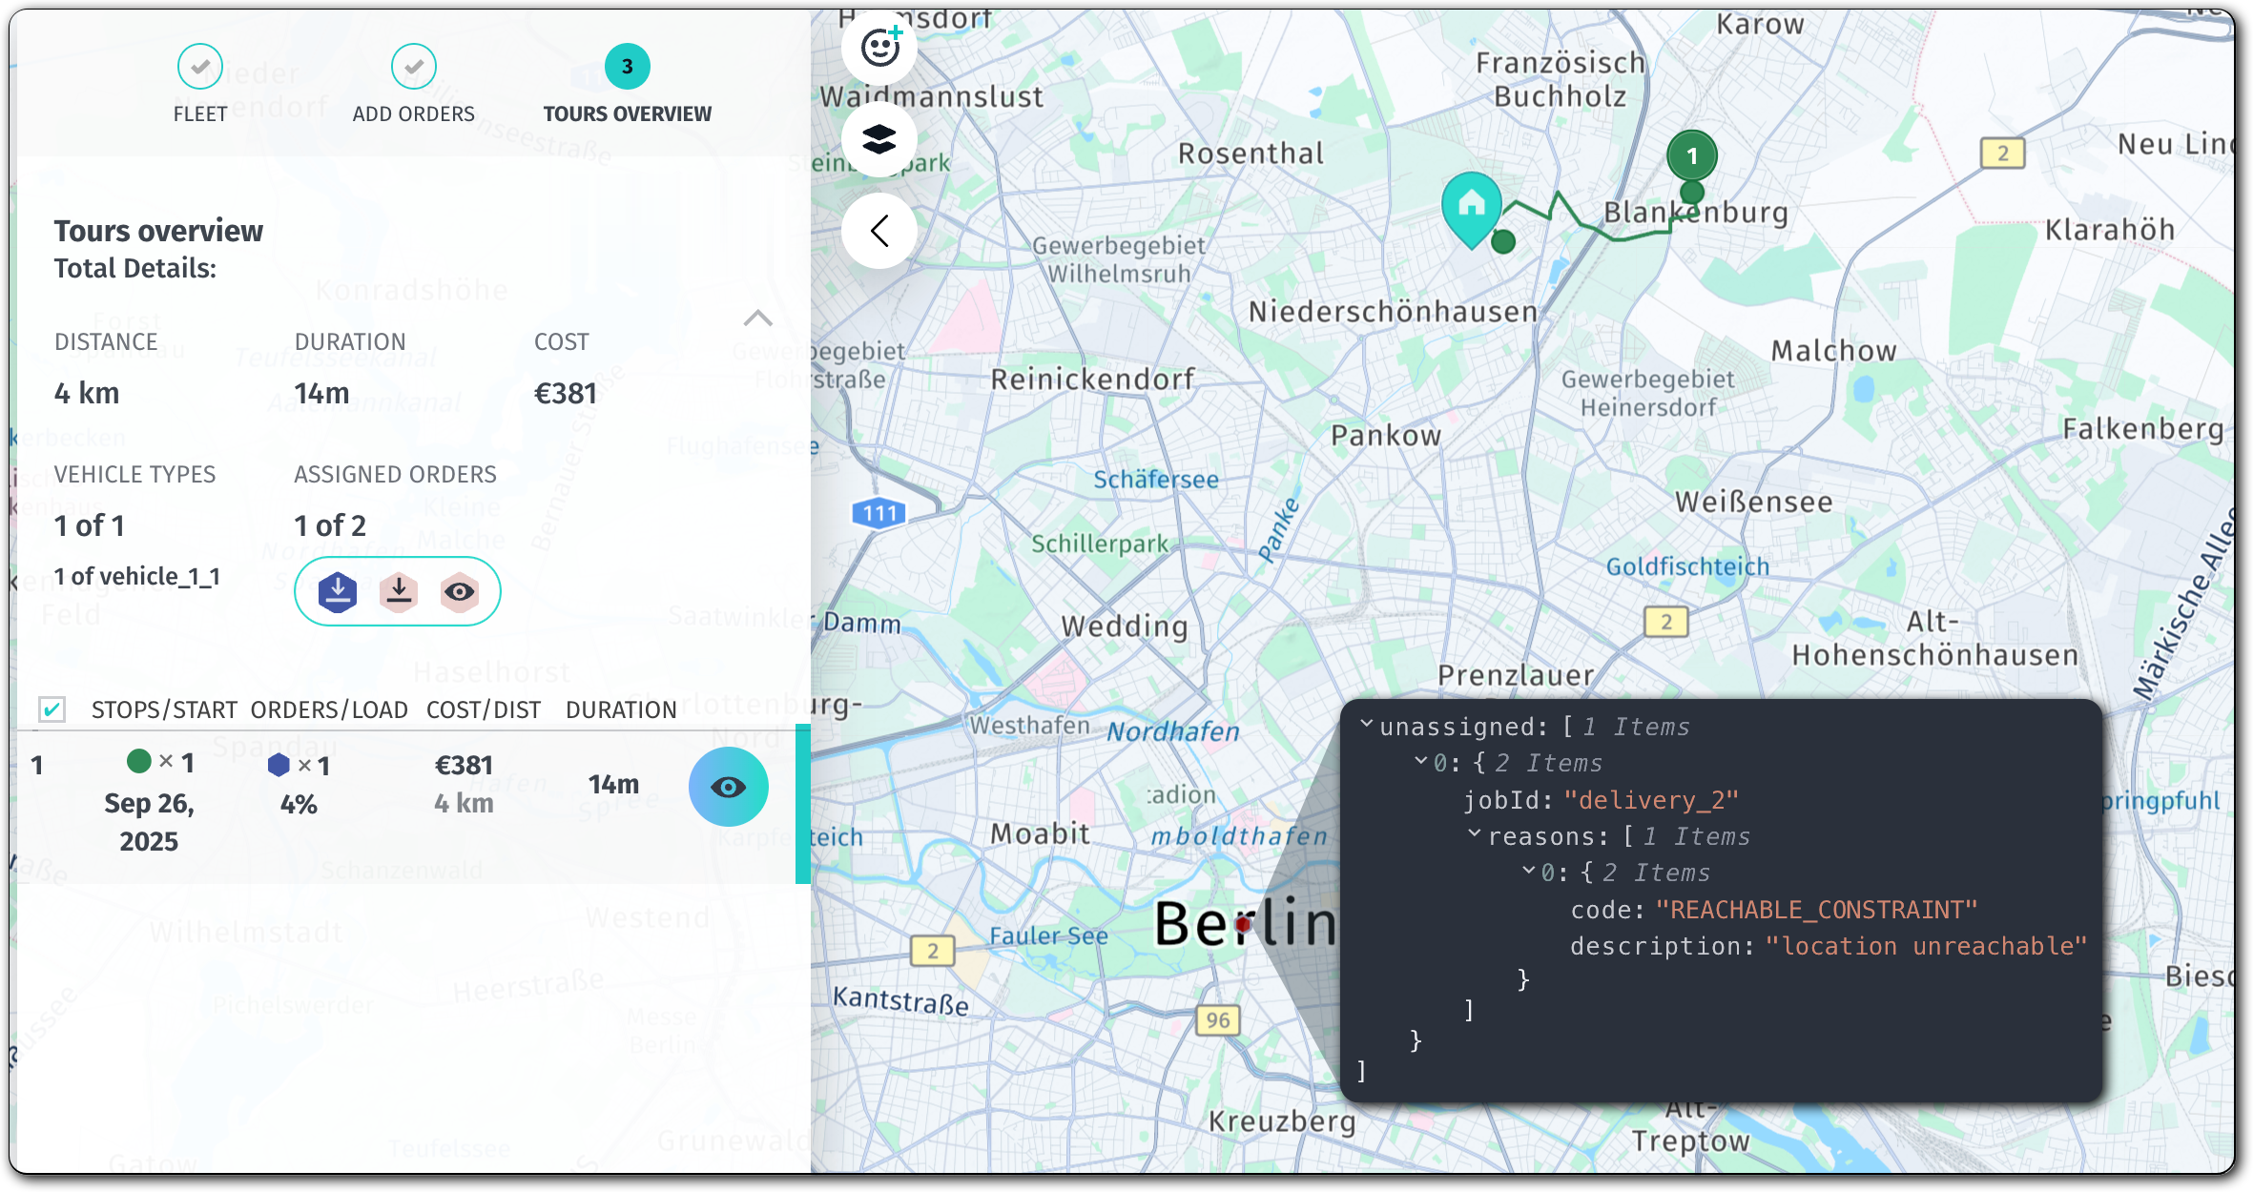Viewport: 2253px width, 1192px height.
Task: Click the "Sep 26, 2025" start date
Action: click(149, 822)
